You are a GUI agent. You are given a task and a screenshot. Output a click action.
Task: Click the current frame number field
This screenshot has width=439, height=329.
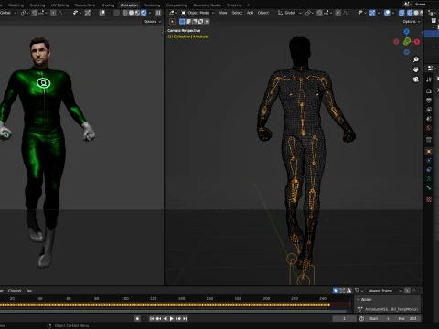pos(344,318)
